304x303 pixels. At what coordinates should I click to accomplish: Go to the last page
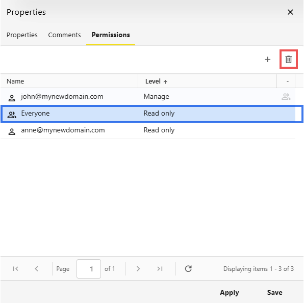(x=160, y=268)
